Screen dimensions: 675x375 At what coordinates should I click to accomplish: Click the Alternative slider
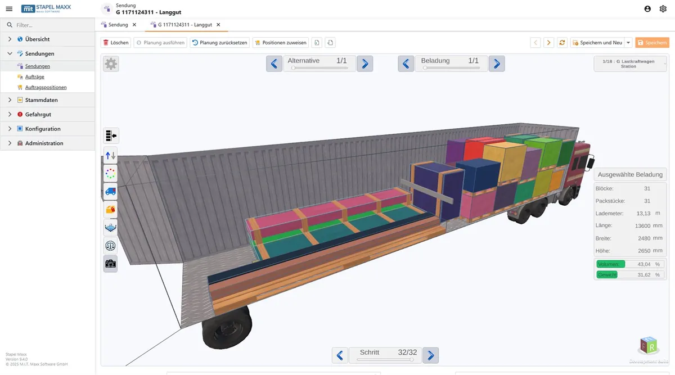[319, 68]
